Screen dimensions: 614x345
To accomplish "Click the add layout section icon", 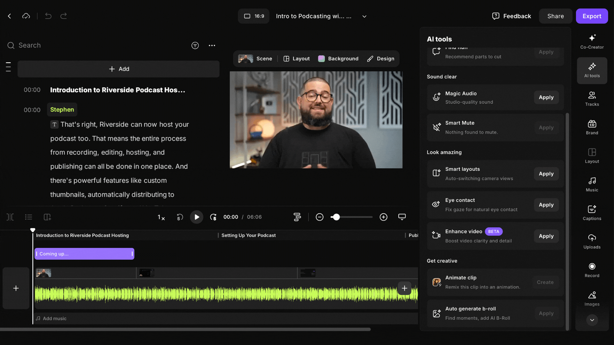I will point(47,217).
